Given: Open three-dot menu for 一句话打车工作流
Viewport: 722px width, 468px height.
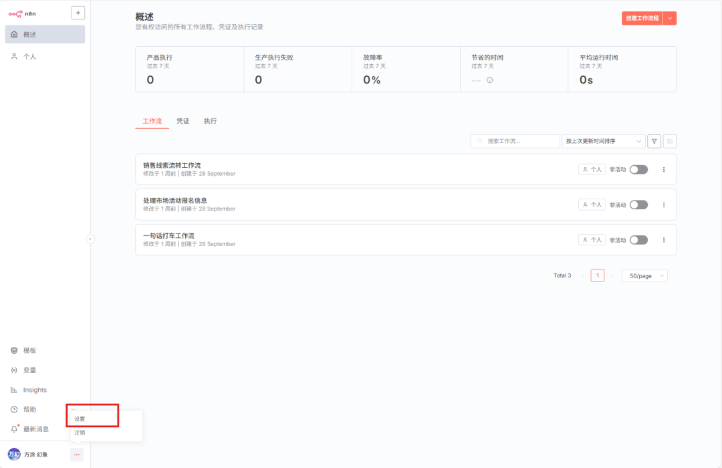Looking at the screenshot, I should (664, 240).
